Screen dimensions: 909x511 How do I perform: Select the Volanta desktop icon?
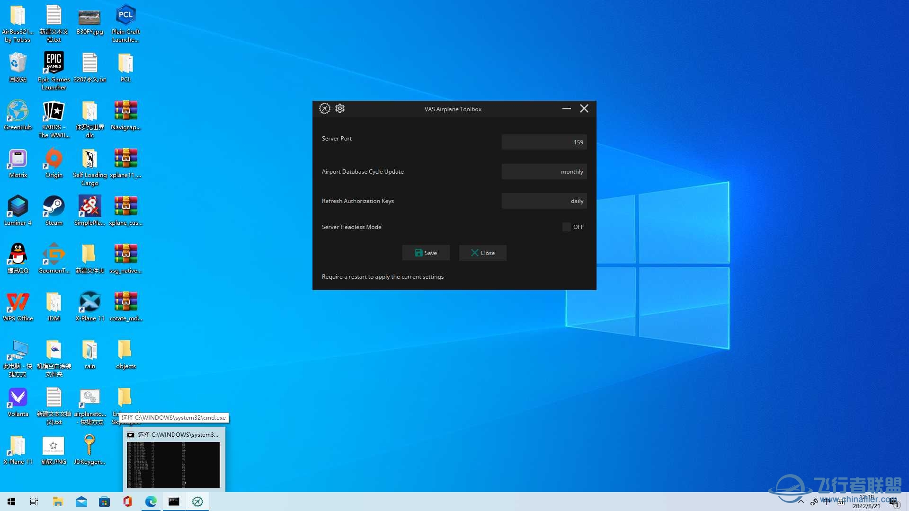(x=18, y=402)
